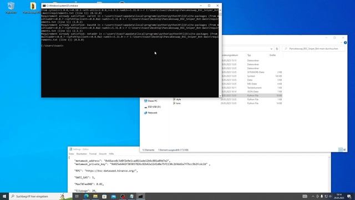The width and height of the screenshot is (355, 200).
Task: Open the notification center icon
Action: pyautogui.click(x=349, y=196)
